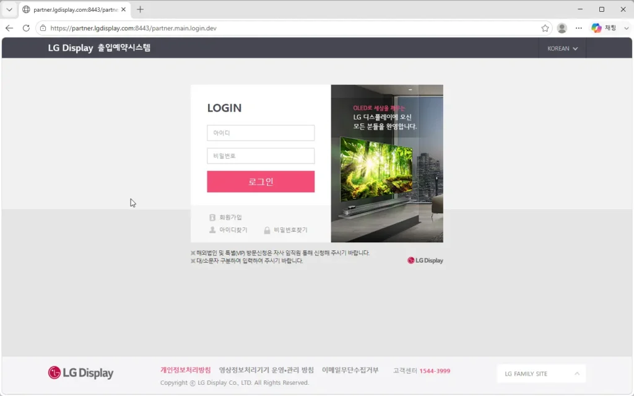
Task: Close the browser window
Action: tap(623, 9)
